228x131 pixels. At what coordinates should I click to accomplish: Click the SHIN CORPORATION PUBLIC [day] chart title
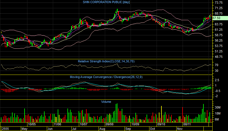pyautogui.click(x=106, y=2)
